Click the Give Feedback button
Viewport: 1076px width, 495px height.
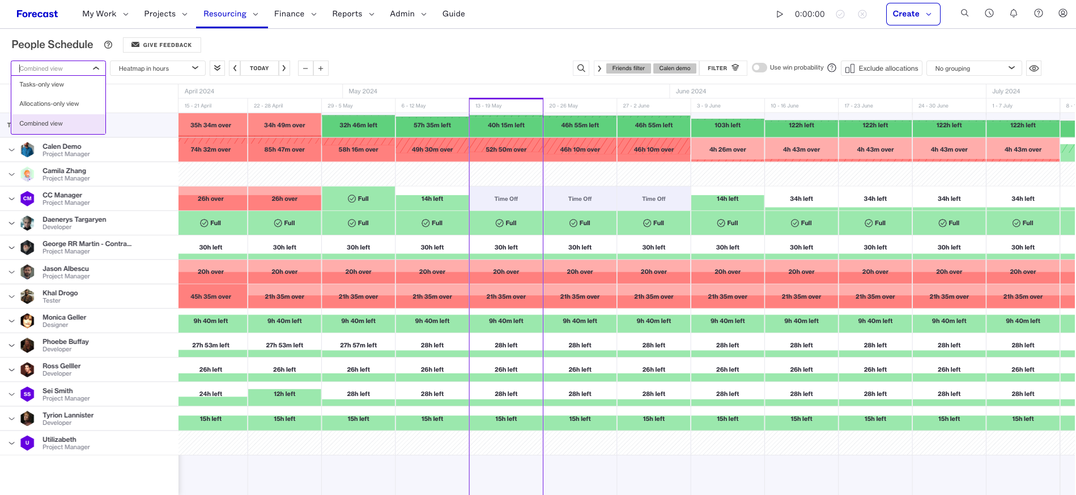(162, 45)
